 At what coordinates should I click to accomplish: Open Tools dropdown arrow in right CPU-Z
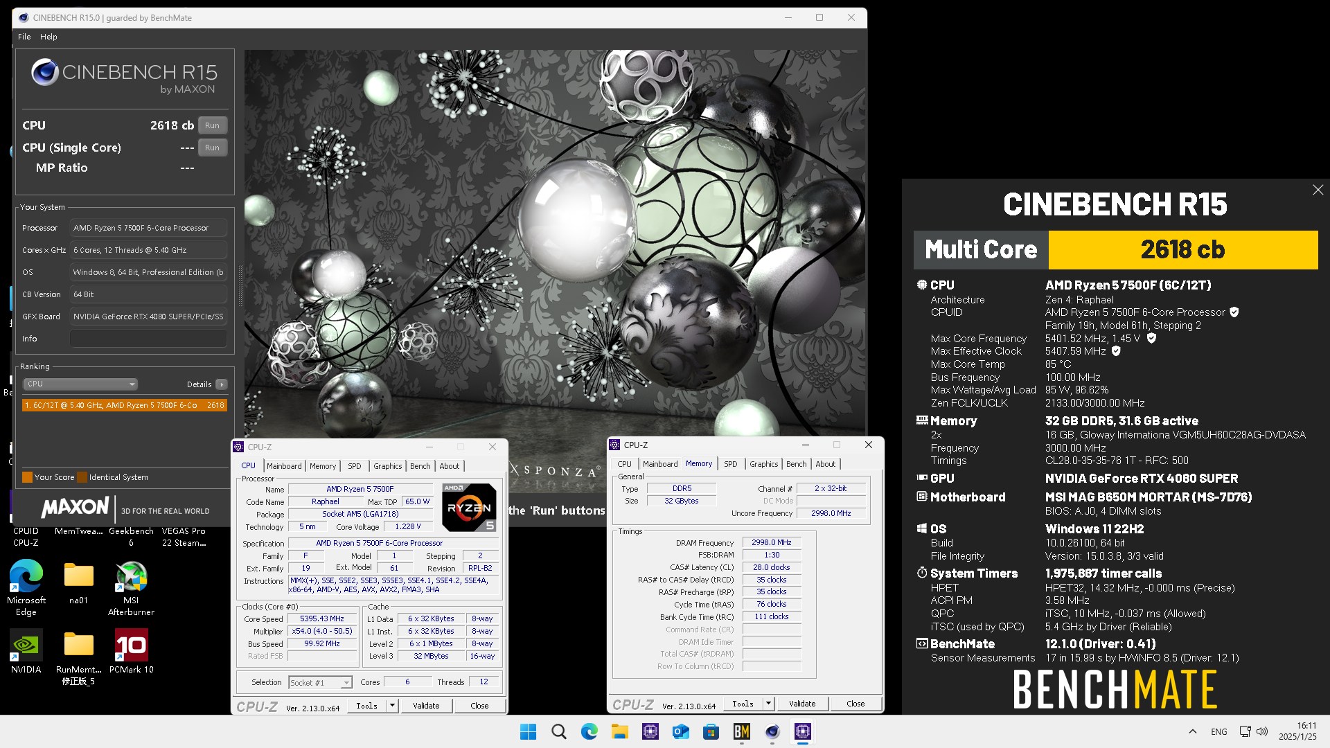pyautogui.click(x=768, y=704)
